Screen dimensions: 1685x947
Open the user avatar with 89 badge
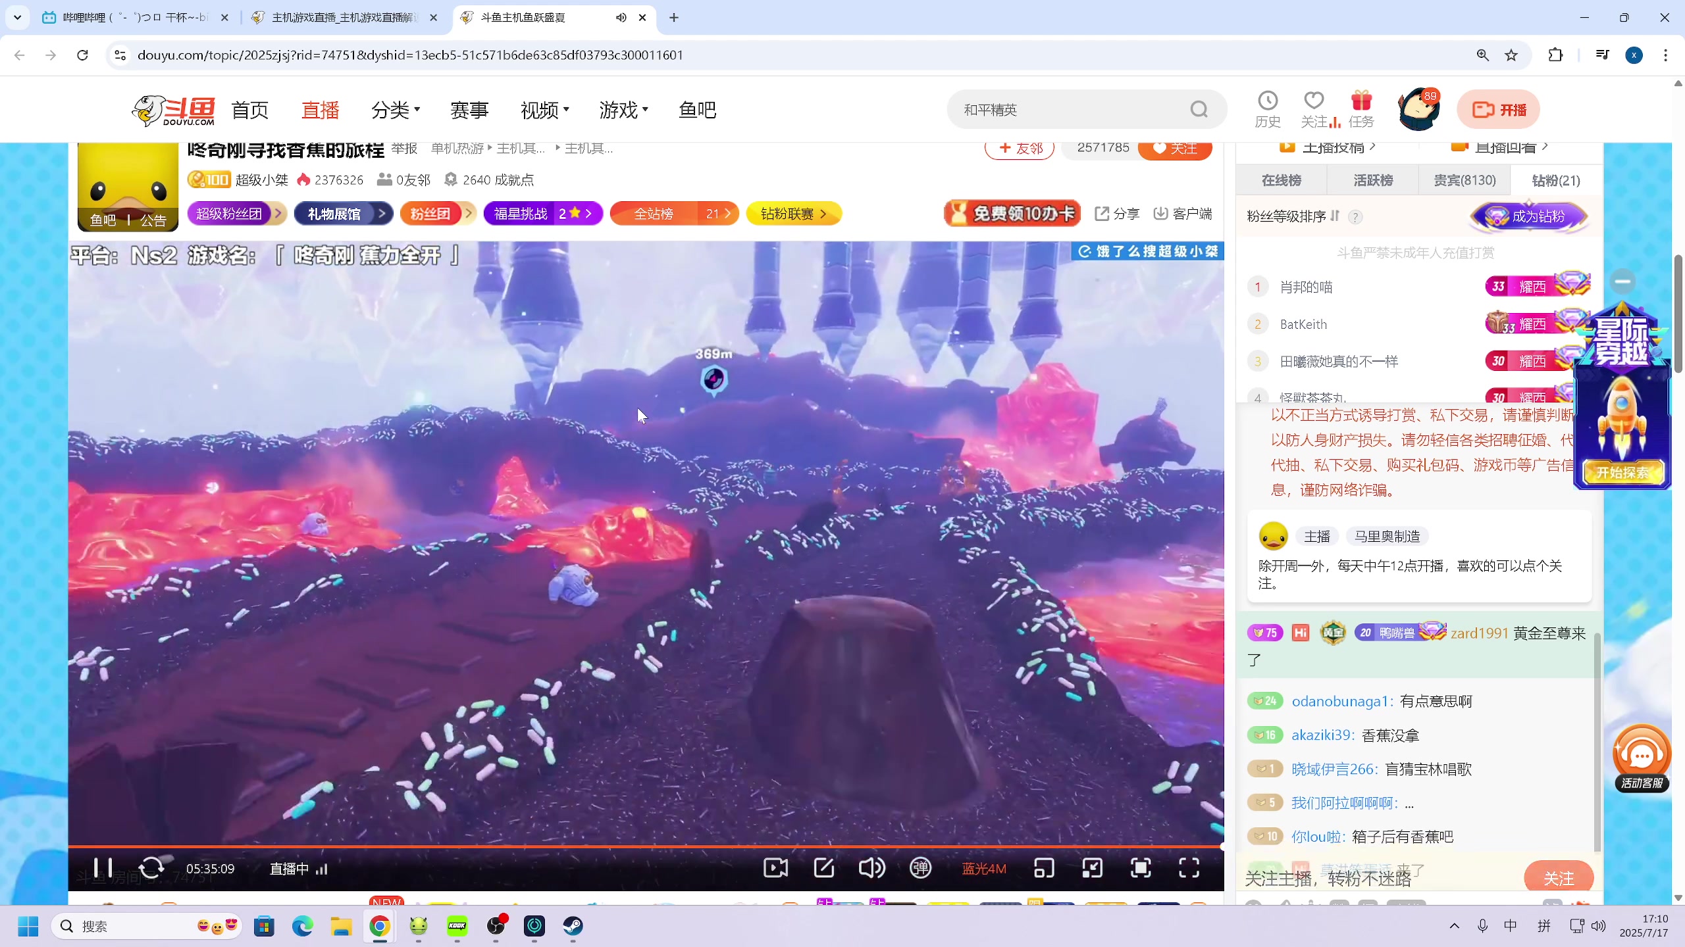click(x=1419, y=109)
